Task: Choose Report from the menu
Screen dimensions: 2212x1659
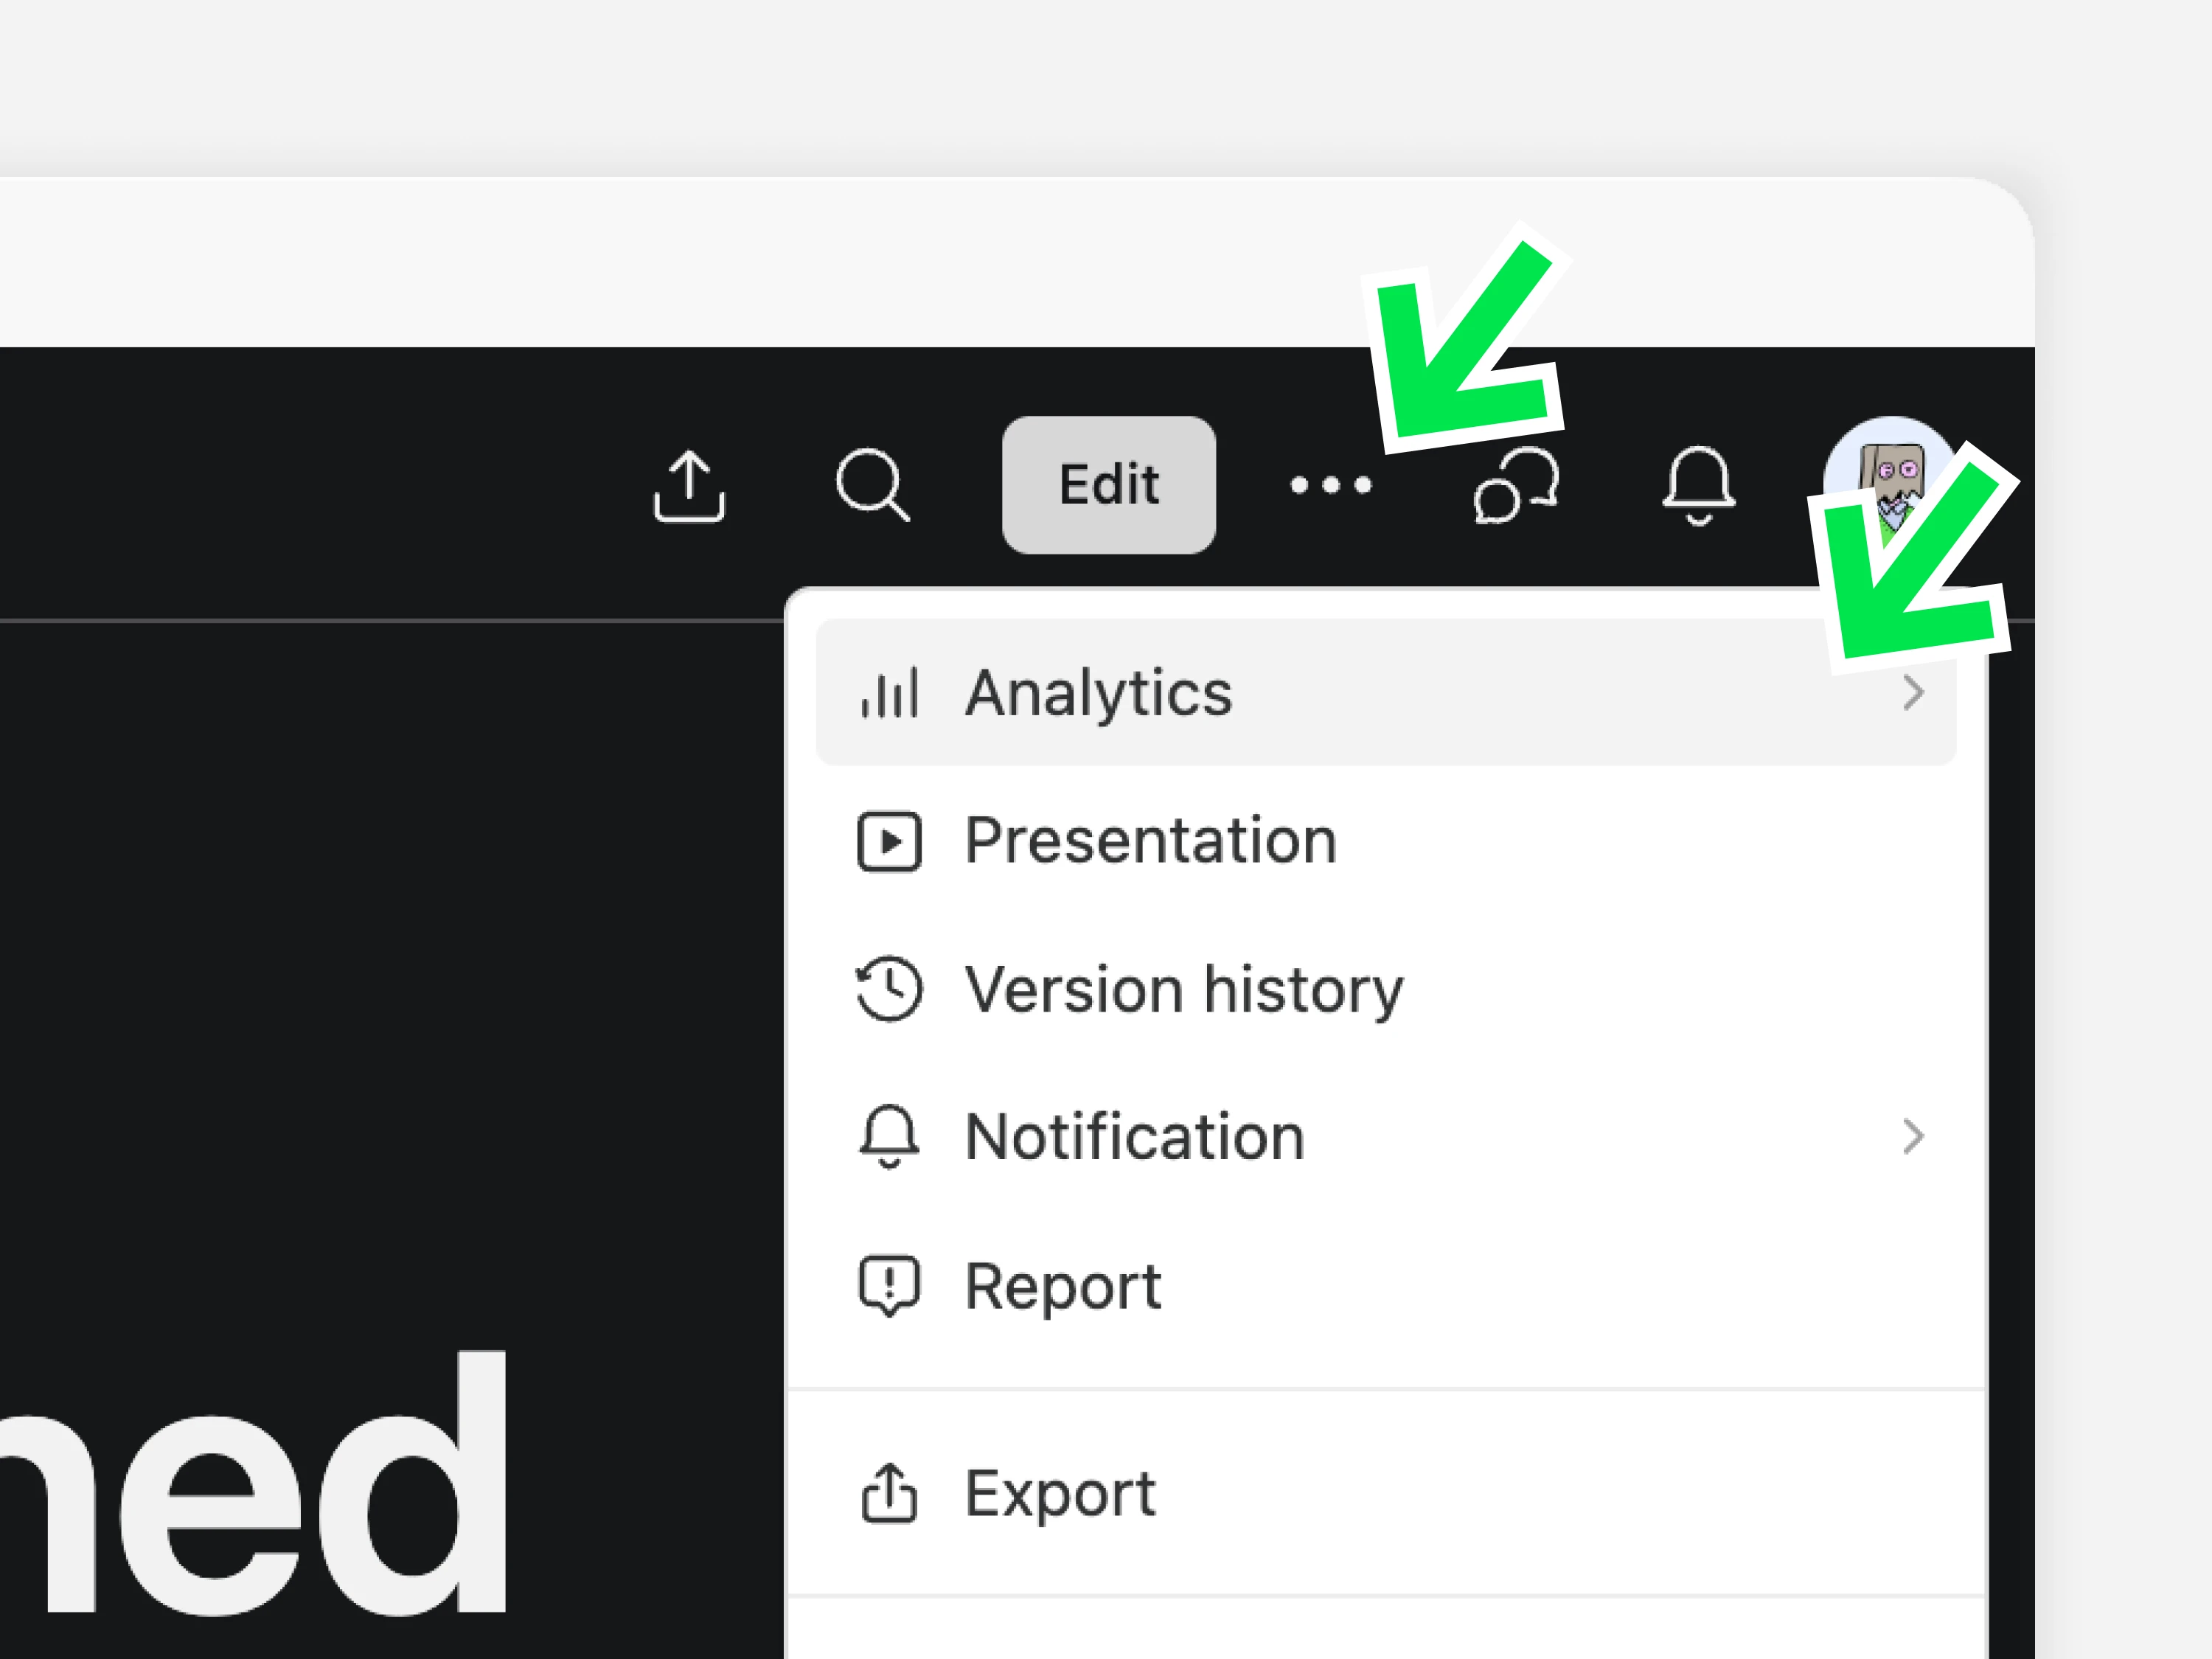Action: [x=1385, y=1286]
